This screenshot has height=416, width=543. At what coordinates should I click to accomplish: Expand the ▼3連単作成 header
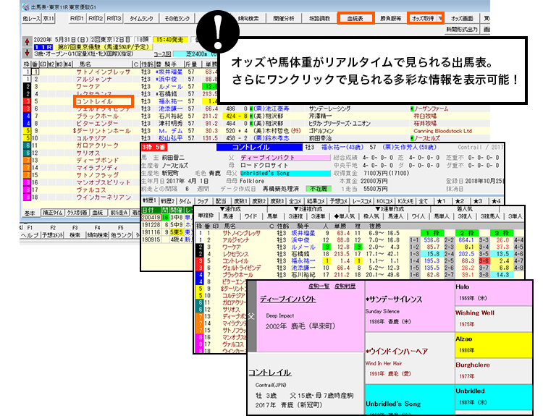(x=393, y=209)
